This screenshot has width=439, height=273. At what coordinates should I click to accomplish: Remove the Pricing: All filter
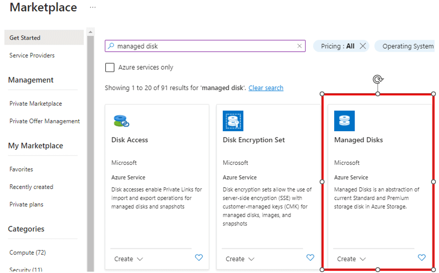pos(363,46)
